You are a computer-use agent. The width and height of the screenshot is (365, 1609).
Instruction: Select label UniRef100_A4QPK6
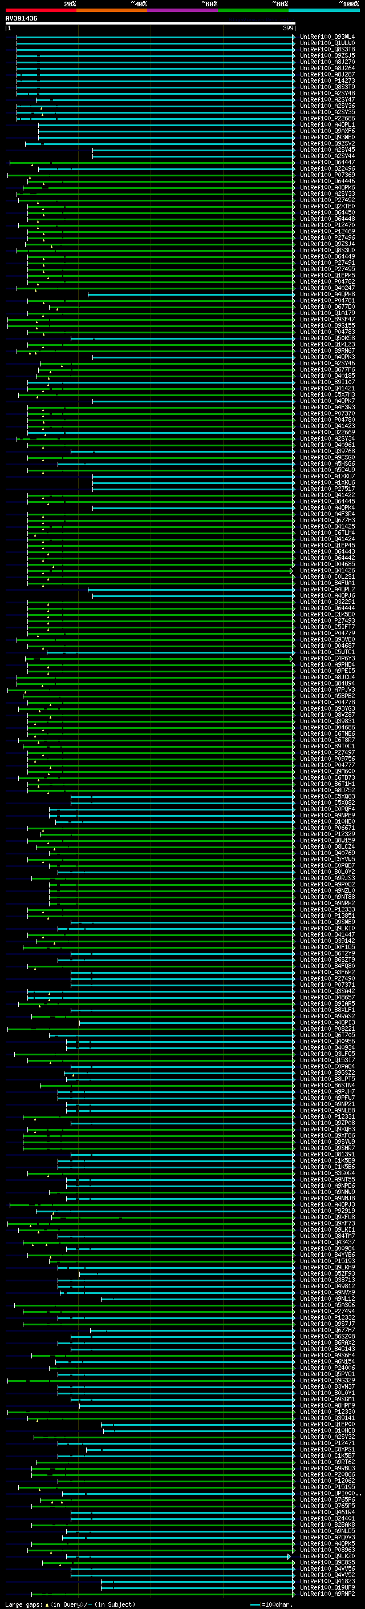pos(327,187)
